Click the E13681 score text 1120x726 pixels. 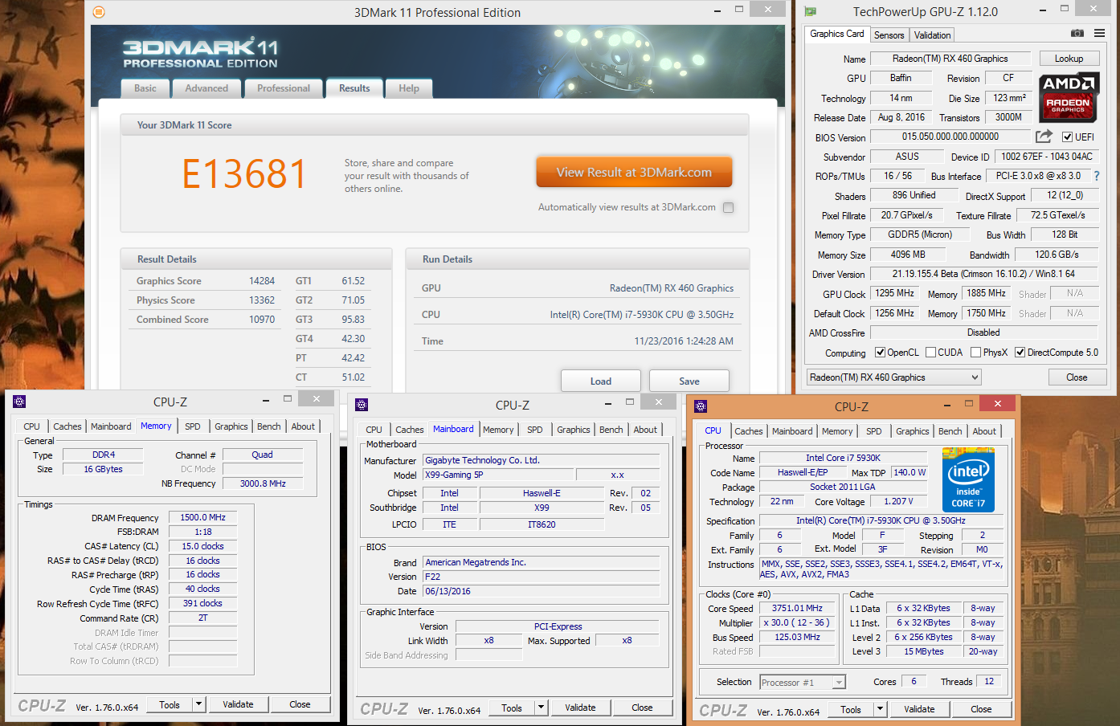click(244, 173)
